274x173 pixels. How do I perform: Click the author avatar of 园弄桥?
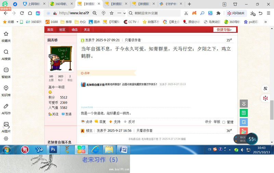pos(60,58)
